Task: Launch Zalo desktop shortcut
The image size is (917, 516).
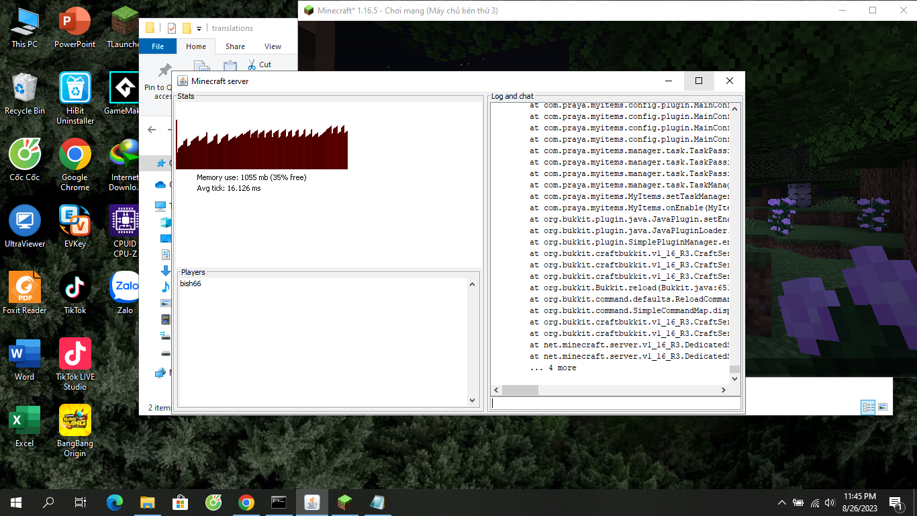Action: (125, 294)
